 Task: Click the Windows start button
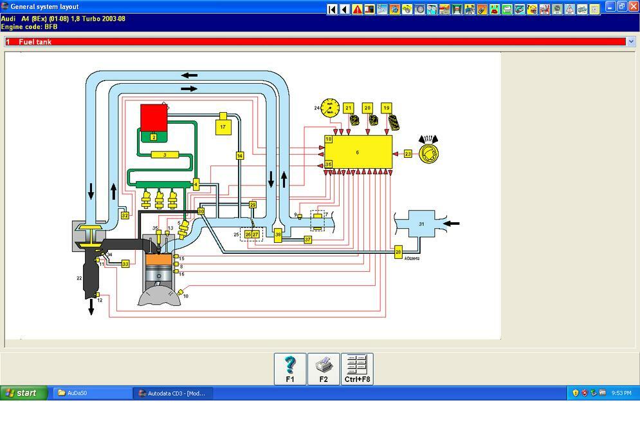(x=24, y=393)
